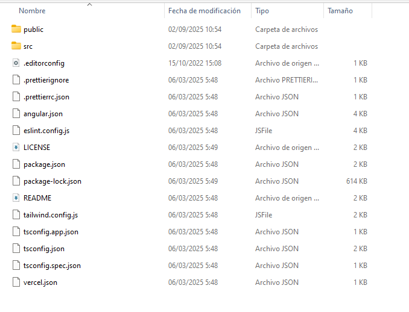
Task: Click the README file icon
Action: pyautogui.click(x=16, y=198)
